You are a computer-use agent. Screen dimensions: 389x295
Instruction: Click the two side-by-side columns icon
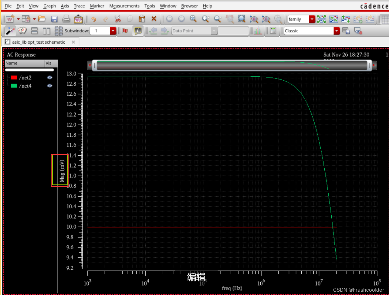click(x=46, y=31)
